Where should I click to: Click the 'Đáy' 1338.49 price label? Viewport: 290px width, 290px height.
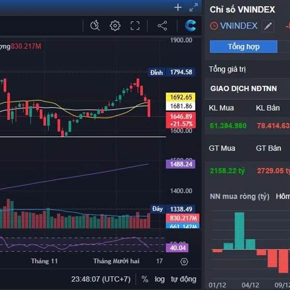pos(181,209)
